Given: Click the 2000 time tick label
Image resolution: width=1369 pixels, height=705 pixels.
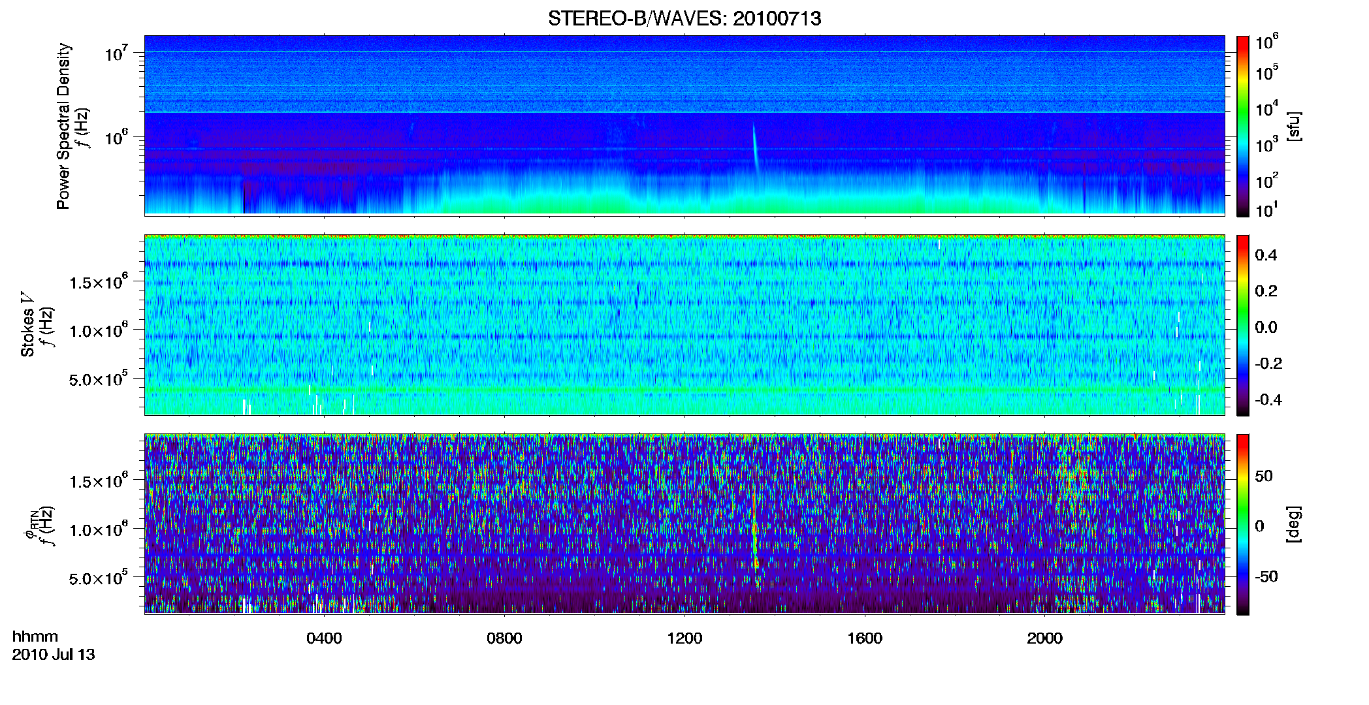Looking at the screenshot, I should click(1044, 638).
